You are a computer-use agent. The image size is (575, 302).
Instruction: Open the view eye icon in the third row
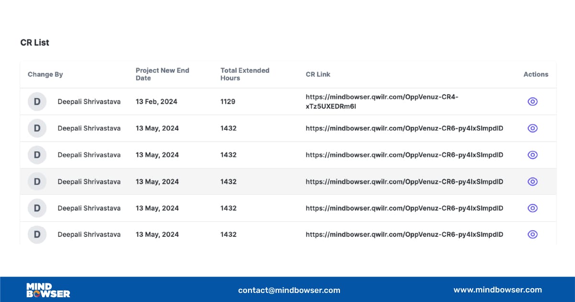(532, 155)
